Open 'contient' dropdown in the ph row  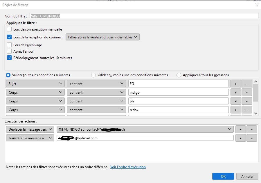[x=96, y=101]
